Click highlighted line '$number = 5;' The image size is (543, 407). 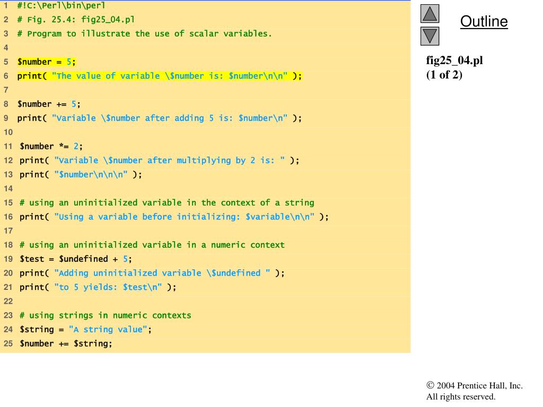(x=47, y=62)
